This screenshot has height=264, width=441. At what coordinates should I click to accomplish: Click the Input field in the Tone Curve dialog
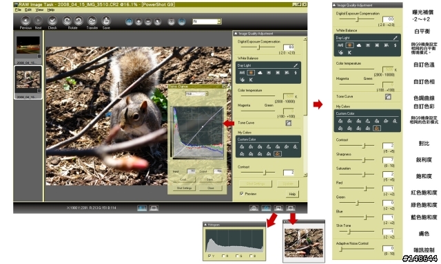point(192,171)
